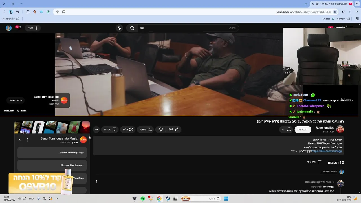Open the Suno ad image strip

tap(52, 127)
